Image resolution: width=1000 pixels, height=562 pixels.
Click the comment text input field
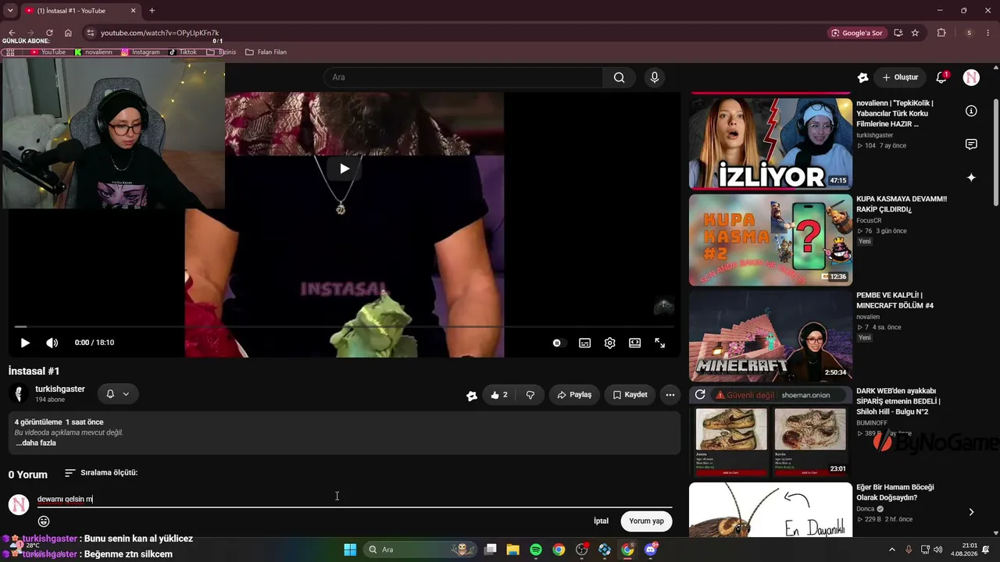[355, 499]
